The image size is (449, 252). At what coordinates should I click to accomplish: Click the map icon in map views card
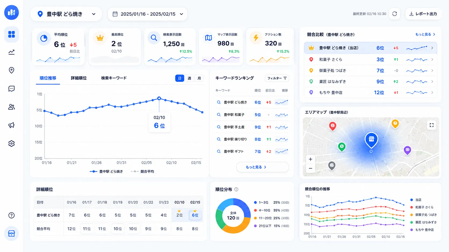click(208, 38)
